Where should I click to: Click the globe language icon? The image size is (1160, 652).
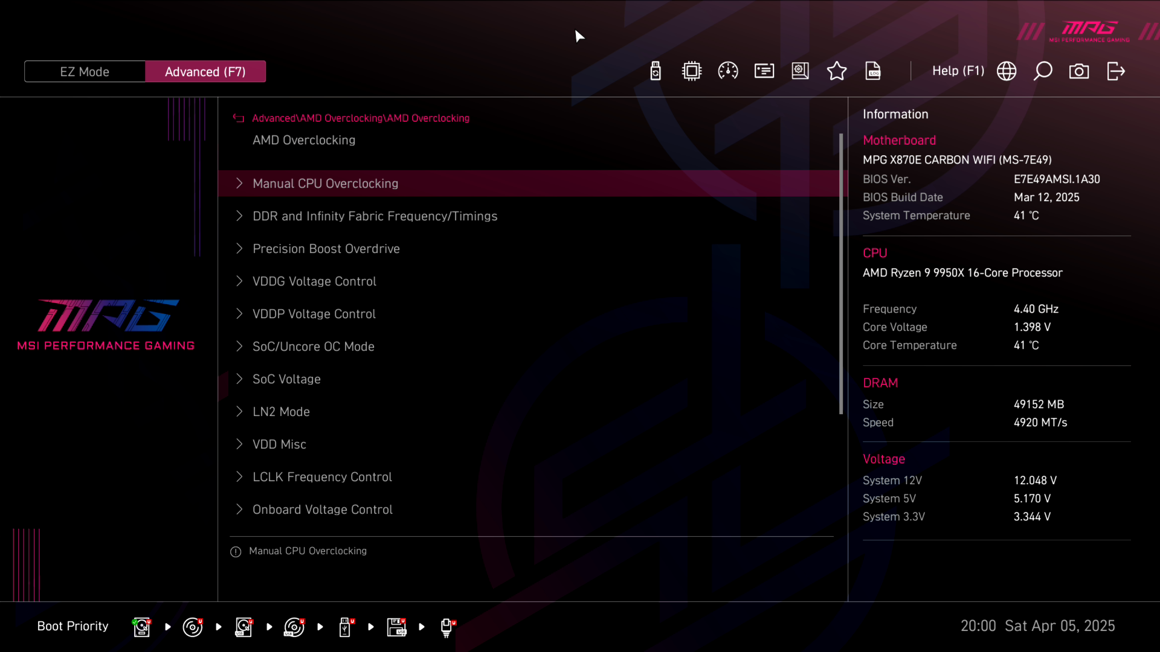(x=1007, y=71)
